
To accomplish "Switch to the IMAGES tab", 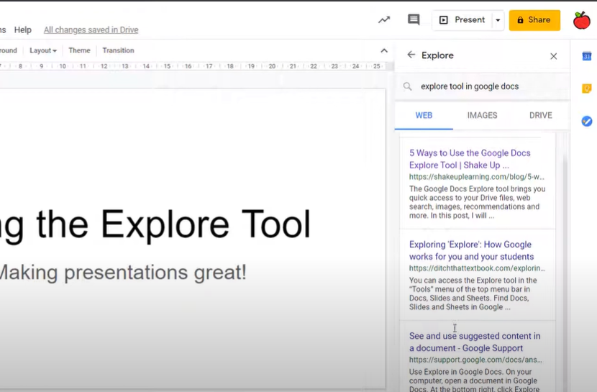I will [482, 115].
